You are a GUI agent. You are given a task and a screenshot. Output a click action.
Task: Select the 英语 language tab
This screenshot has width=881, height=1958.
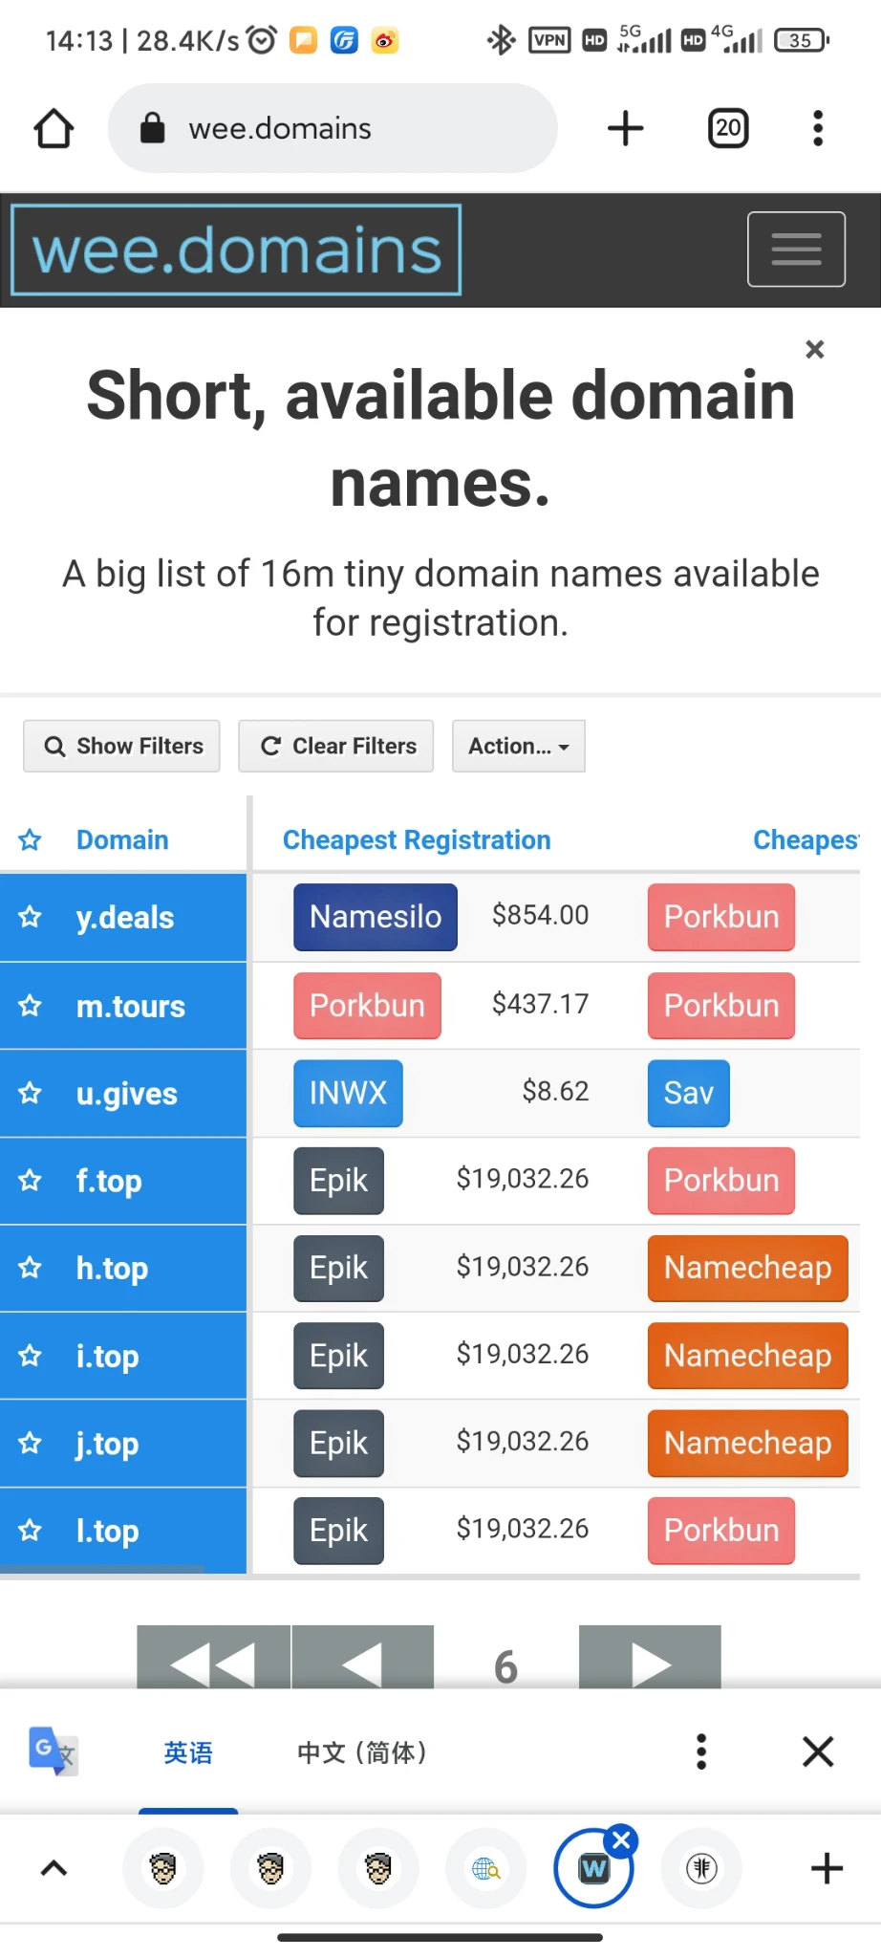click(188, 1752)
